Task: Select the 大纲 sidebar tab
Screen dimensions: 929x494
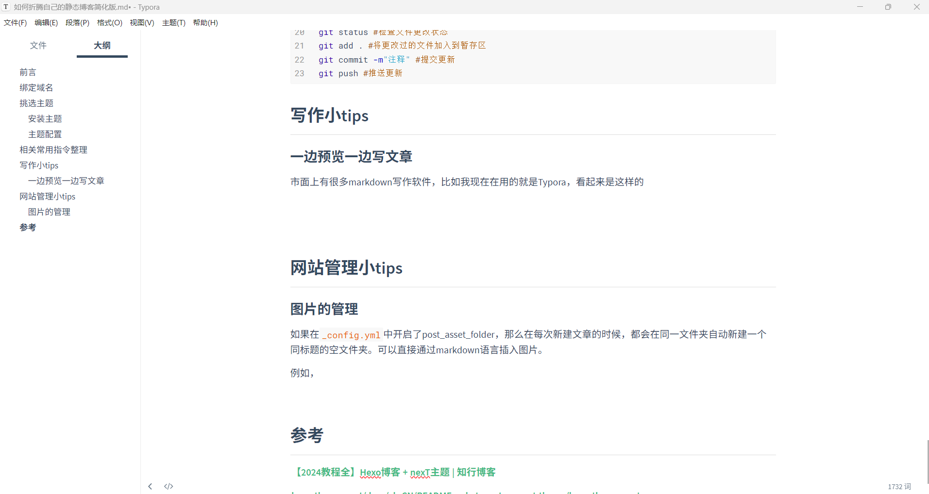Action: pyautogui.click(x=102, y=46)
